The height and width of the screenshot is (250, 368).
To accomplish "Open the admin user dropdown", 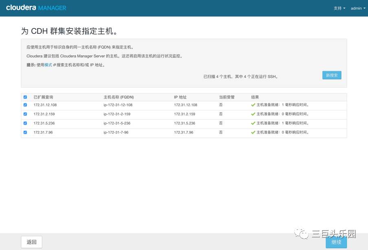I will pyautogui.click(x=358, y=8).
